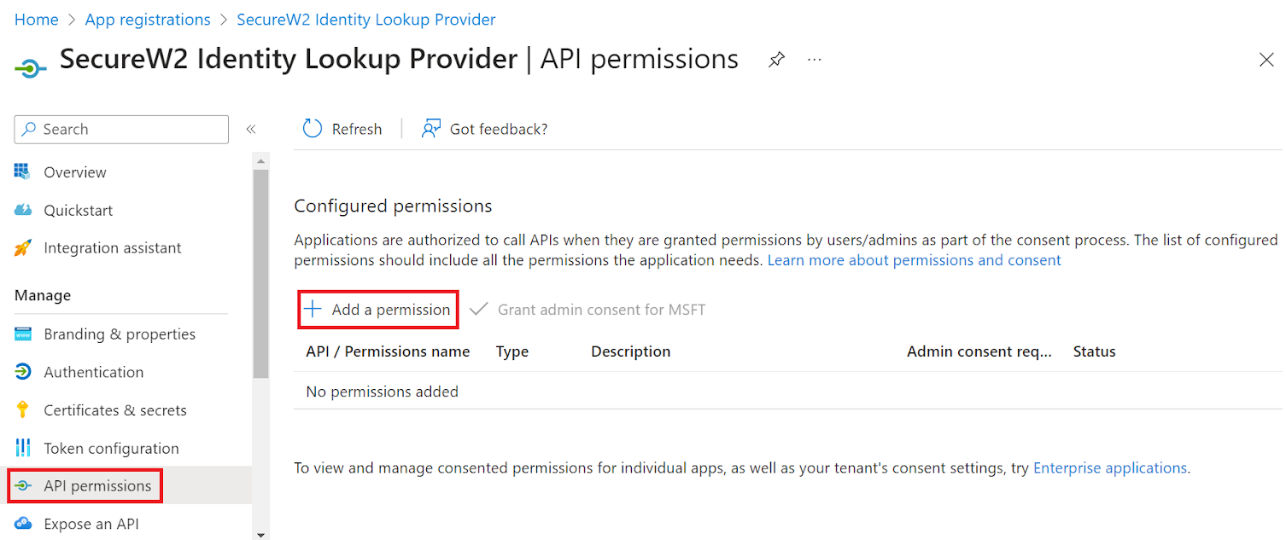Open the ellipsis more options menu
This screenshot has width=1286, height=540.
(815, 60)
